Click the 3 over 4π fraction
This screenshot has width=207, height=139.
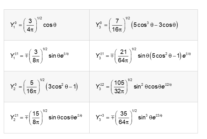[x=31, y=24]
